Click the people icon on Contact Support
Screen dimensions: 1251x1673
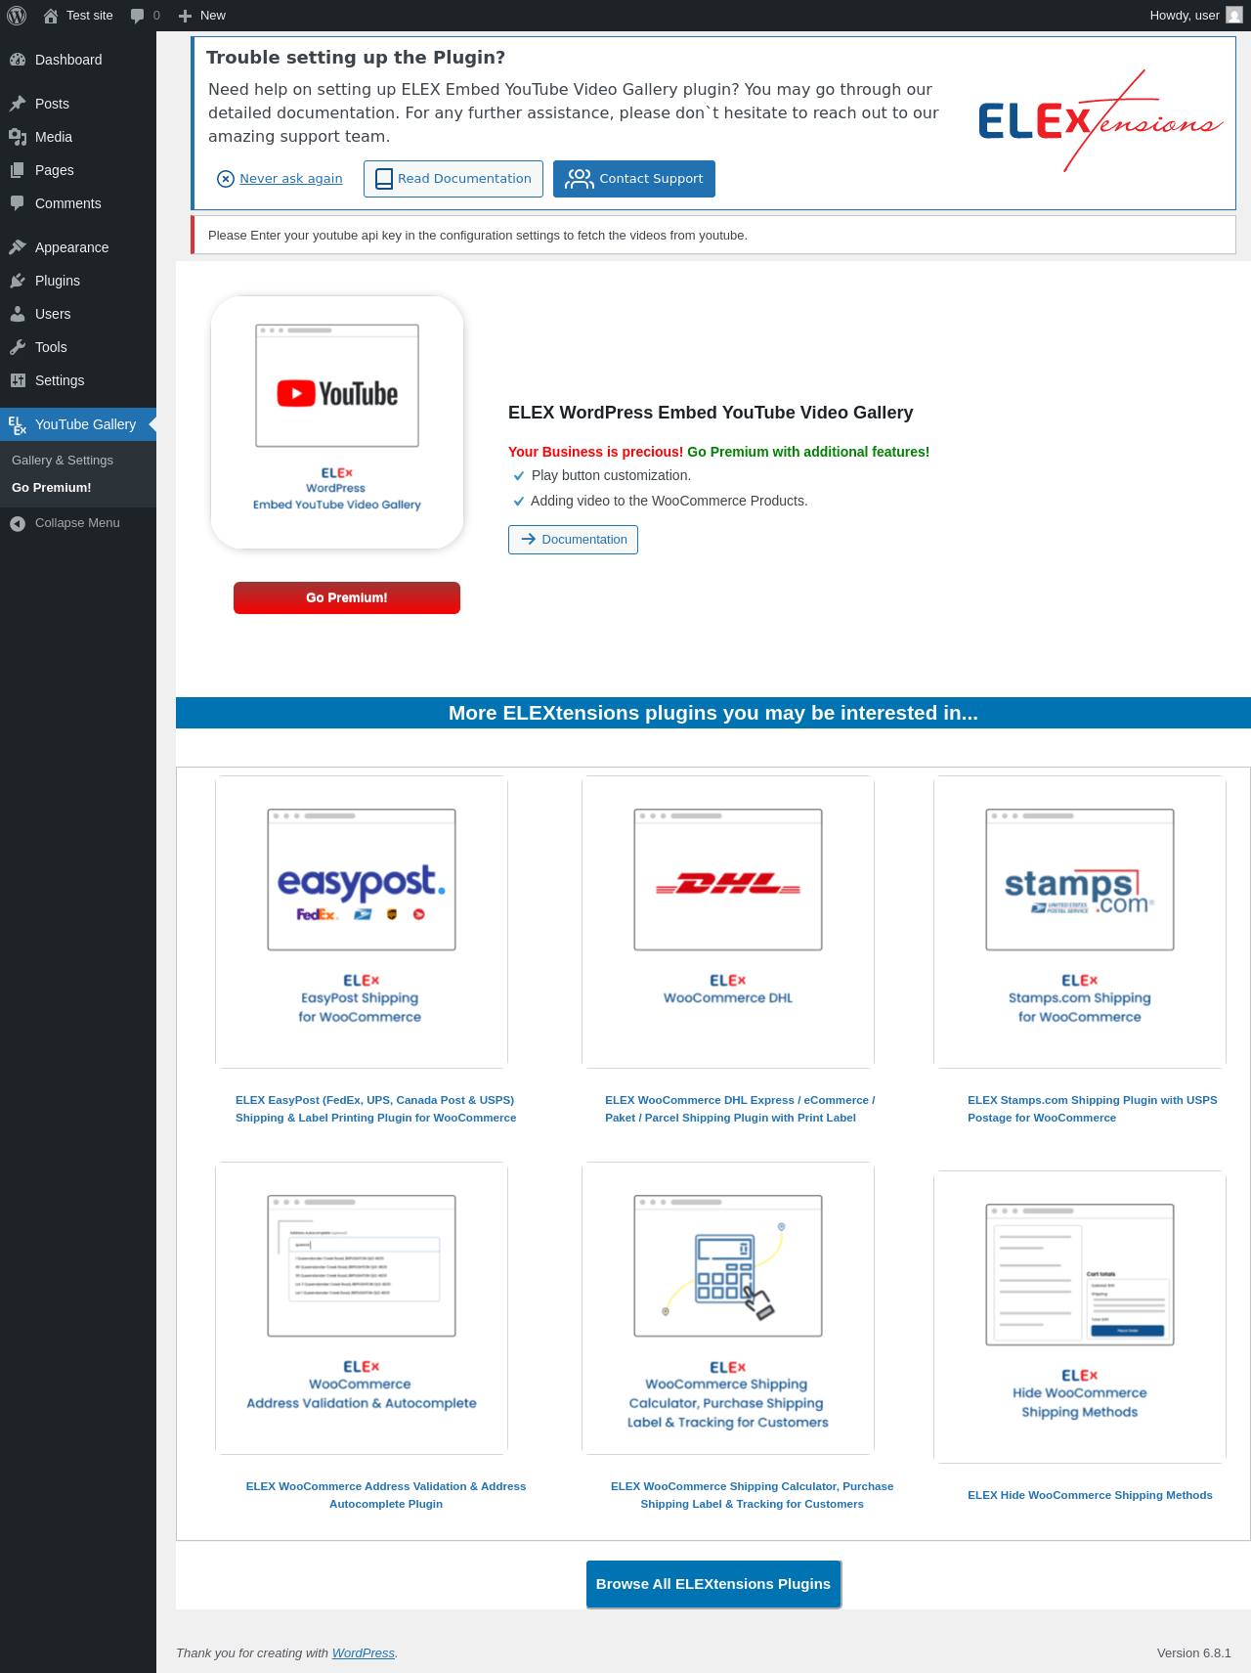pyautogui.click(x=580, y=179)
